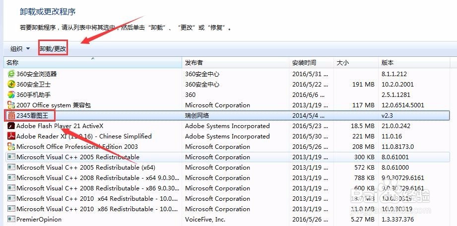Click version 11.0.8173.0
Screen dimensions: 457x226
[397, 147]
